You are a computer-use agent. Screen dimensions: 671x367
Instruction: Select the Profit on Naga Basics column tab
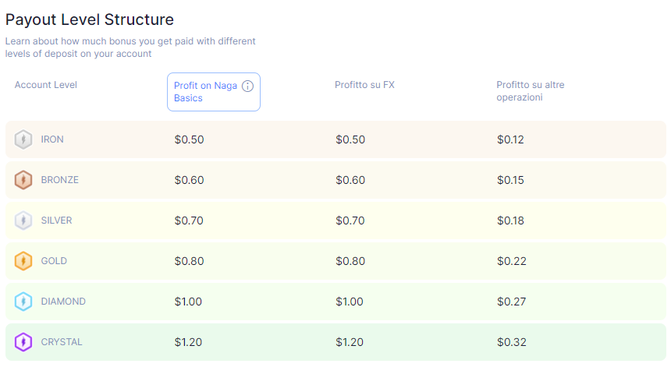click(214, 92)
